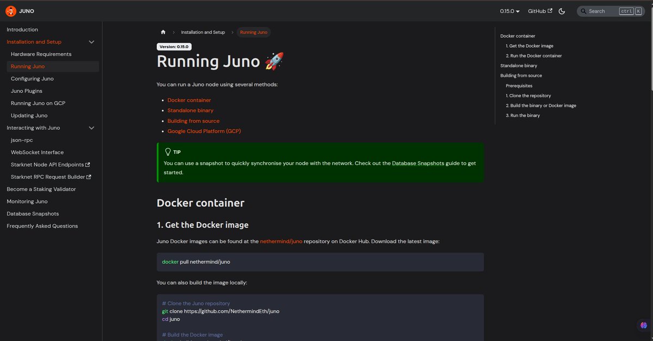Click the Juno logo icon
This screenshot has height=341, width=653.
click(10, 11)
